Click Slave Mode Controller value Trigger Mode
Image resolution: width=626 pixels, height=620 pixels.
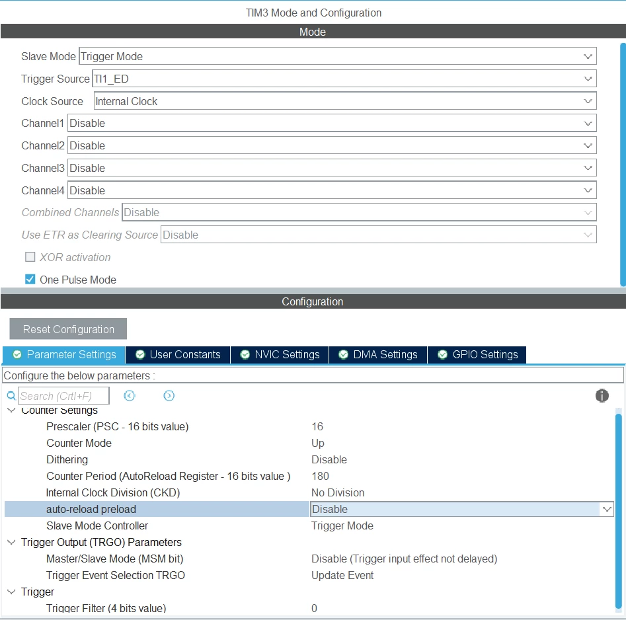(x=342, y=525)
